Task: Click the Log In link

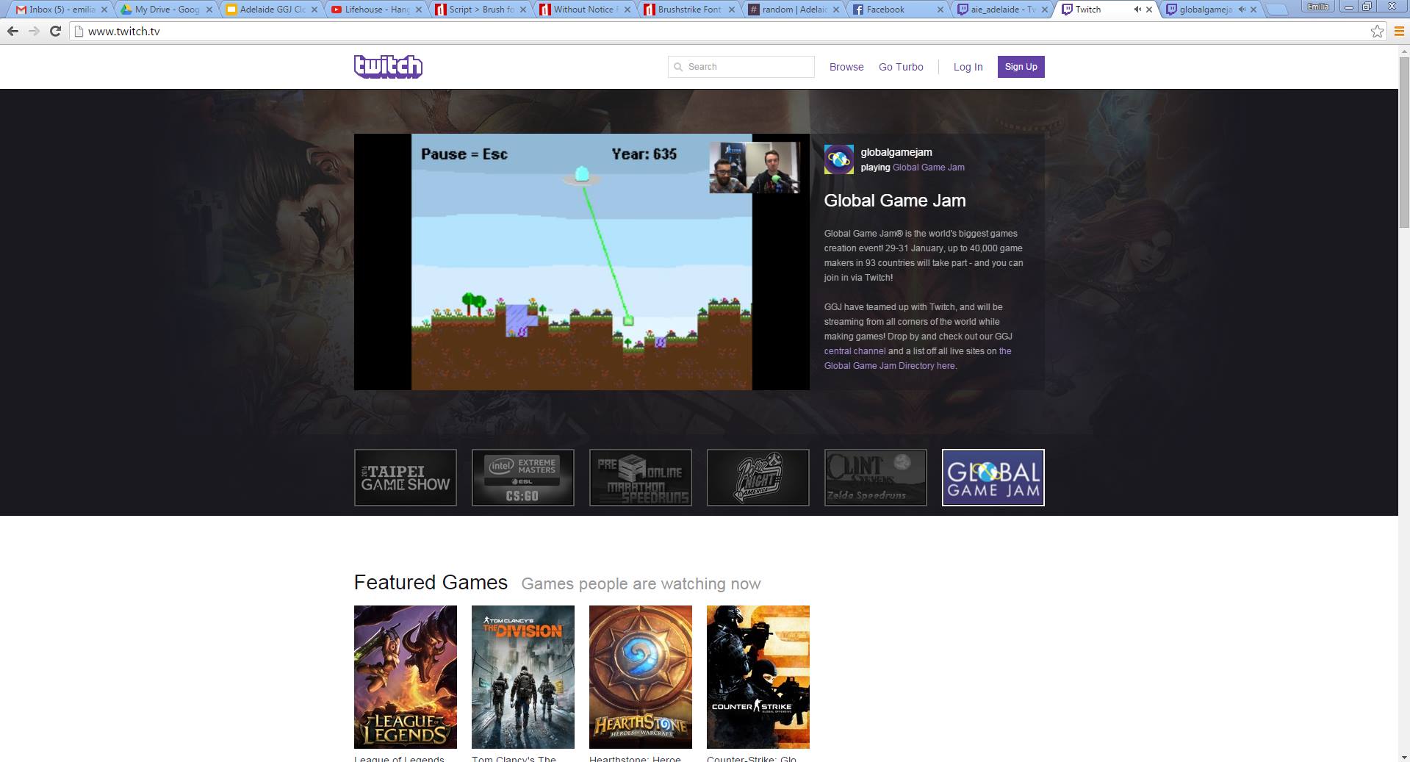Action: [x=968, y=67]
